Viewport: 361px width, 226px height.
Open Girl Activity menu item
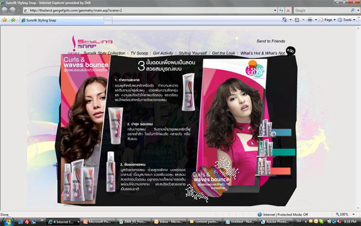163,53
